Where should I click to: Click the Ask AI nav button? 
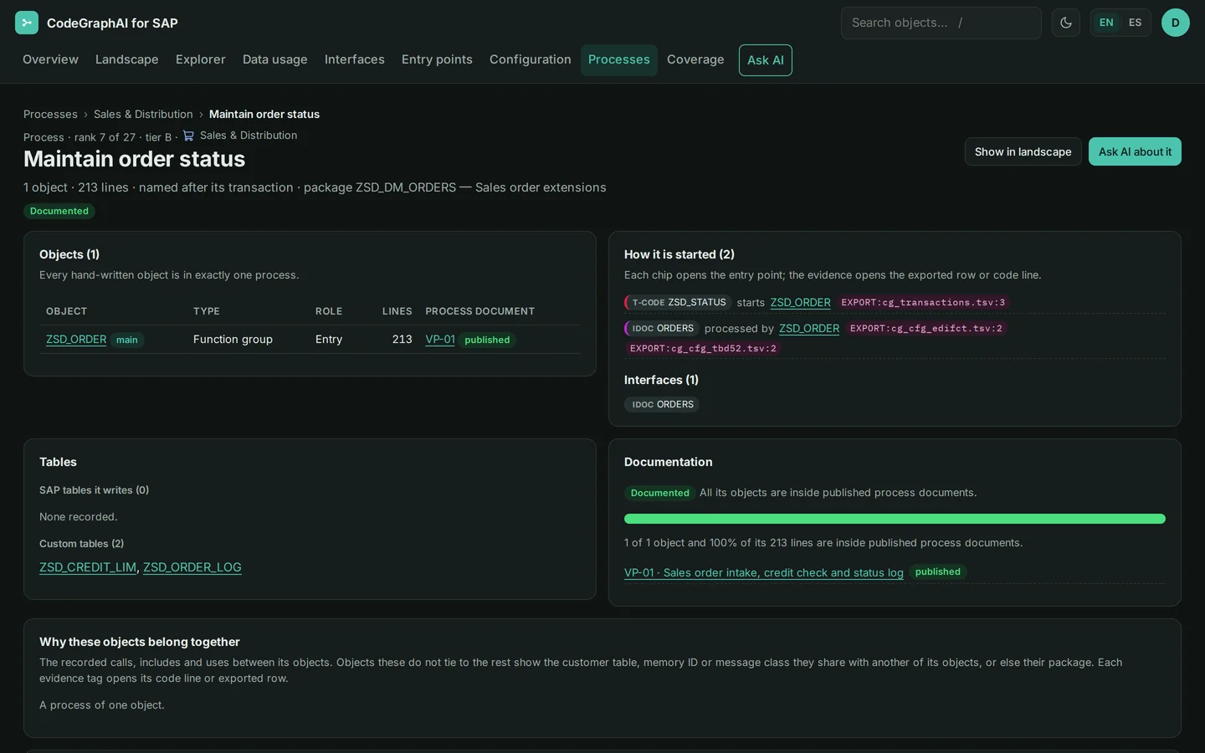coord(766,60)
